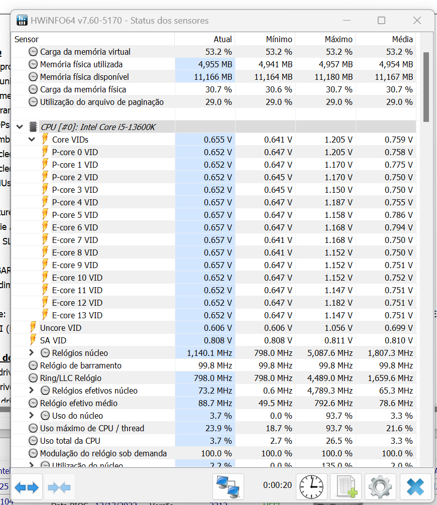This screenshot has width=437, height=505.
Task: Click the 5,087.6 MHz maximum clock value
Action: 330,353
